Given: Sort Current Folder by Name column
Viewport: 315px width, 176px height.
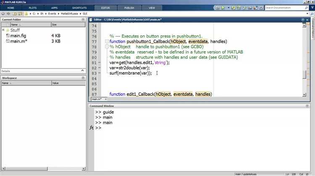Looking at the screenshot, I should click(x=31, y=25).
